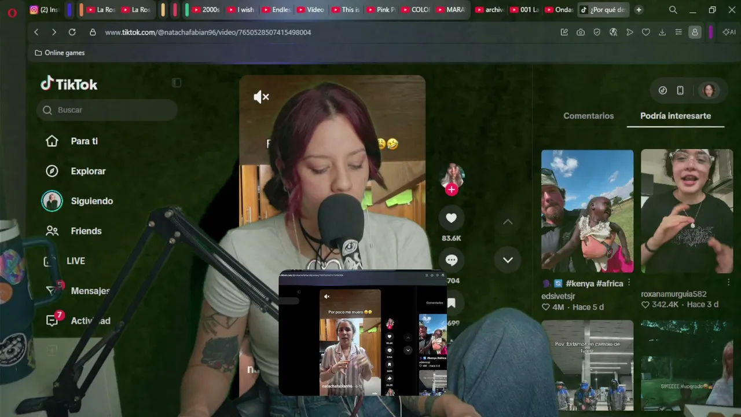Open the browser profile account button
This screenshot has width=741, height=417.
coord(695,32)
